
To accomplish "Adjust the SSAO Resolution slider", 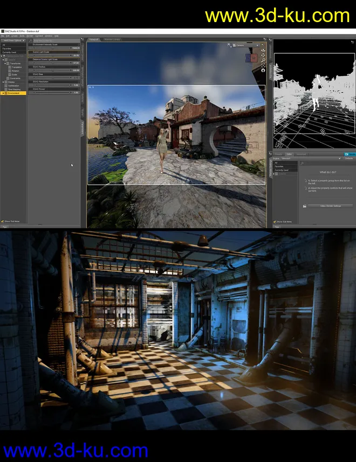I will (52, 85).
